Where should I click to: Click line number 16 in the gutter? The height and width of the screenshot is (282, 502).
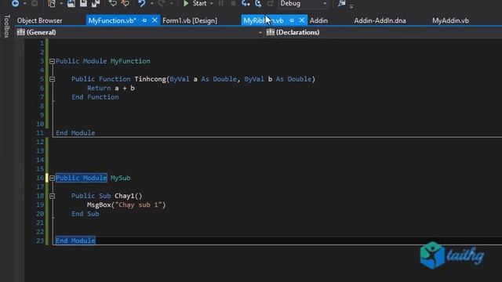click(40, 178)
